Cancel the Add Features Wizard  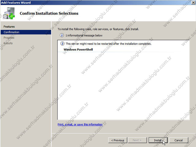click(x=179, y=140)
